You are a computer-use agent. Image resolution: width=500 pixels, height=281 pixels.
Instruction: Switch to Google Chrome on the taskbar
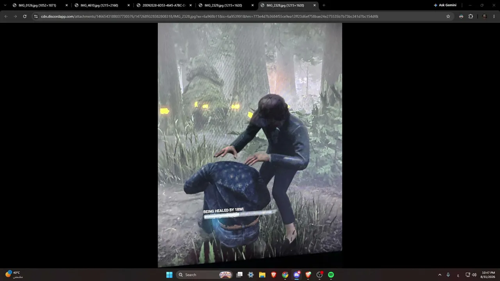click(285, 275)
